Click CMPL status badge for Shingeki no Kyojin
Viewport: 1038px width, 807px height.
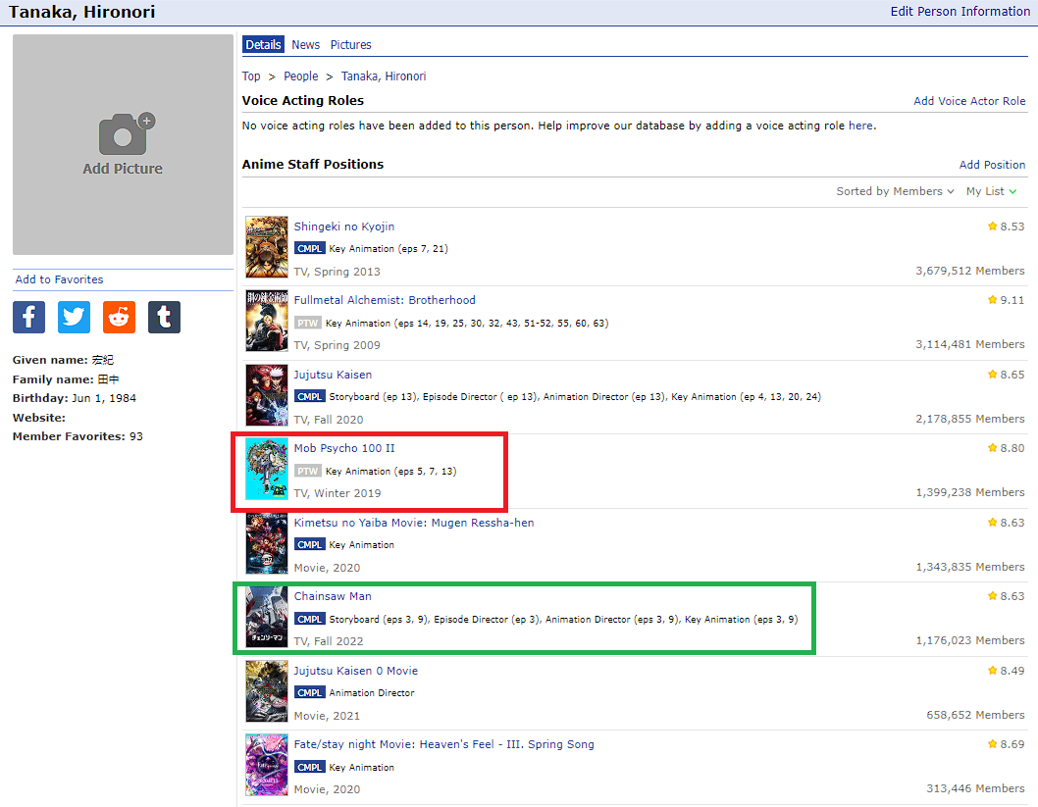coord(309,249)
